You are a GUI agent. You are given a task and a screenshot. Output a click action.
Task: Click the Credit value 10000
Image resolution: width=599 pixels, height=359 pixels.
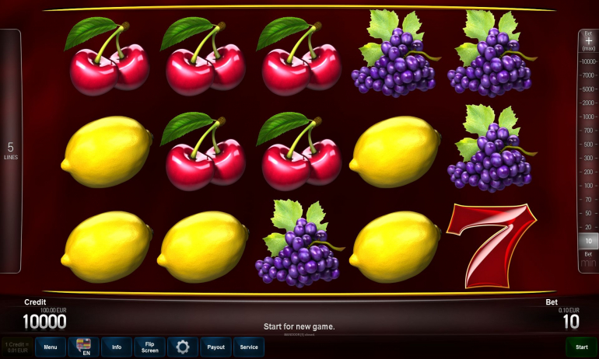44,322
